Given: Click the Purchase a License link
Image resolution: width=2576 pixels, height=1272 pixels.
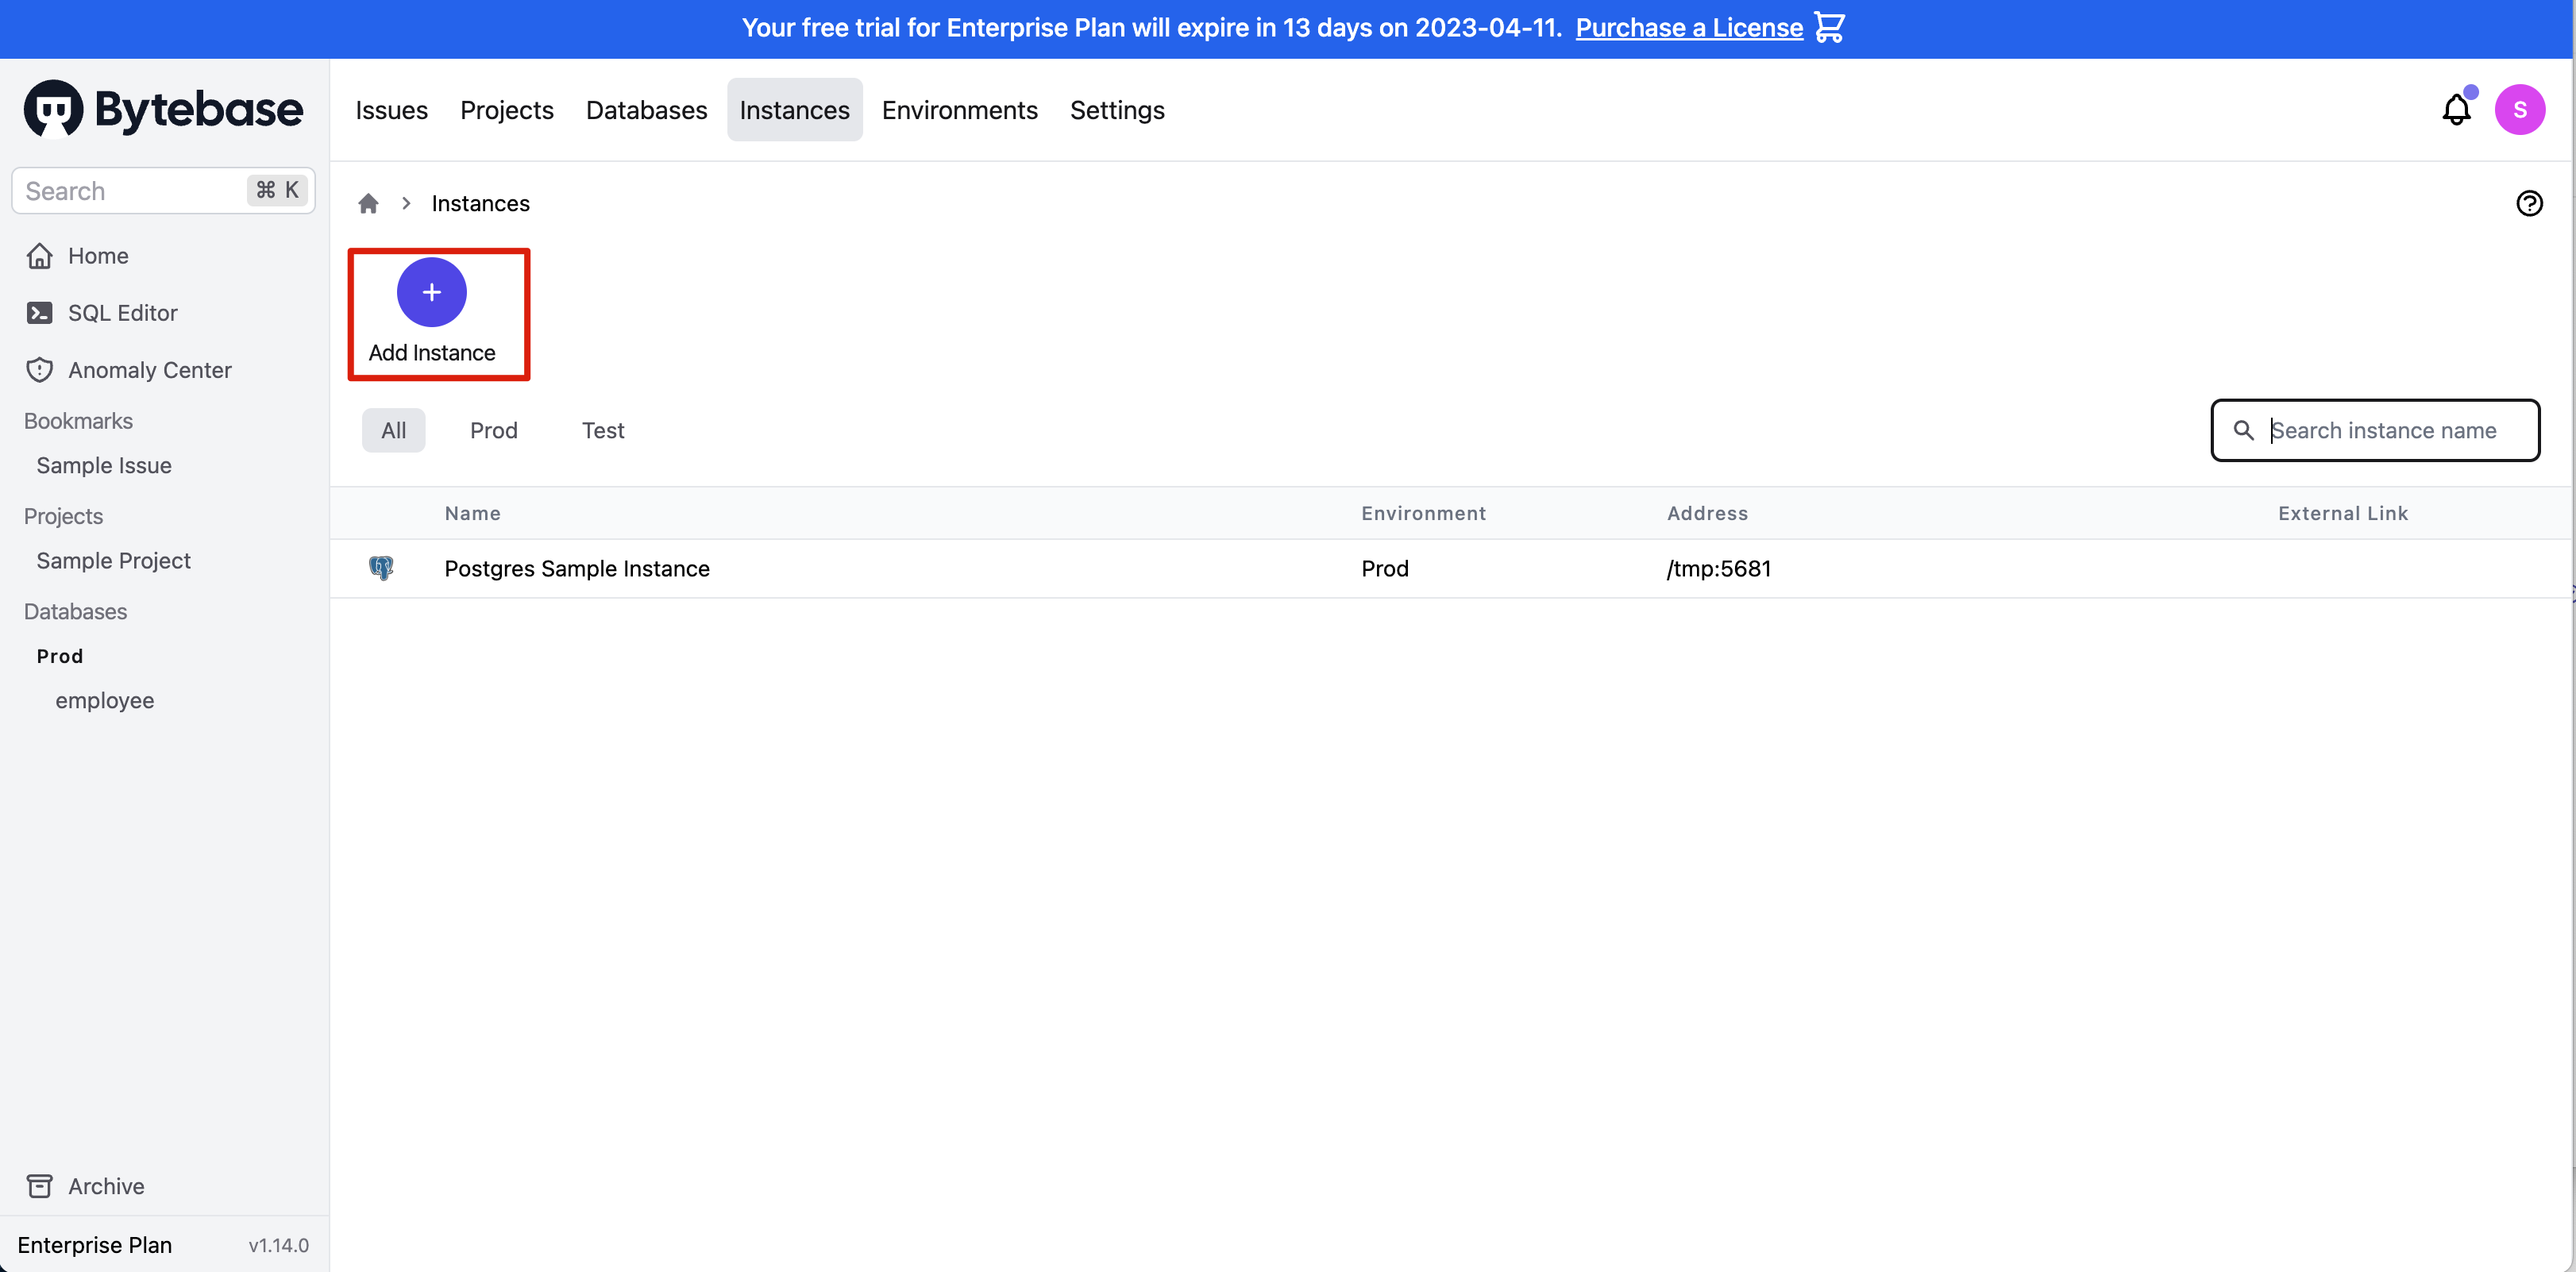Looking at the screenshot, I should [1688, 27].
